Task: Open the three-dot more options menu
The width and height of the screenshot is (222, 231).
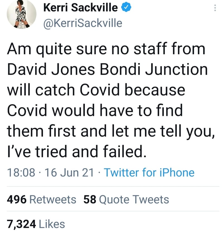Action: (215, 8)
